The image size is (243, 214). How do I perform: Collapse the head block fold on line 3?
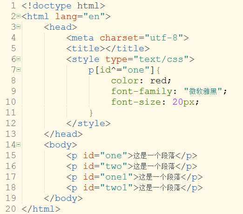(19, 27)
